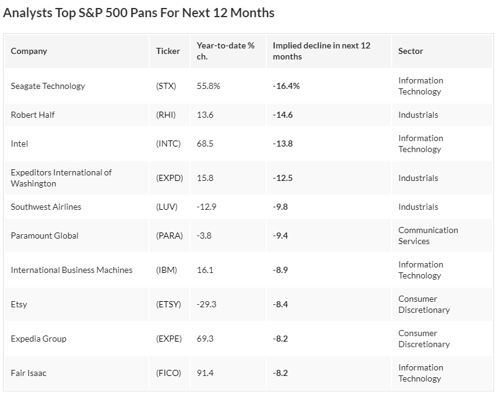Viewport: 499px width, 395px height.
Task: Click the (INTC) ticker symbol
Action: click(169, 144)
